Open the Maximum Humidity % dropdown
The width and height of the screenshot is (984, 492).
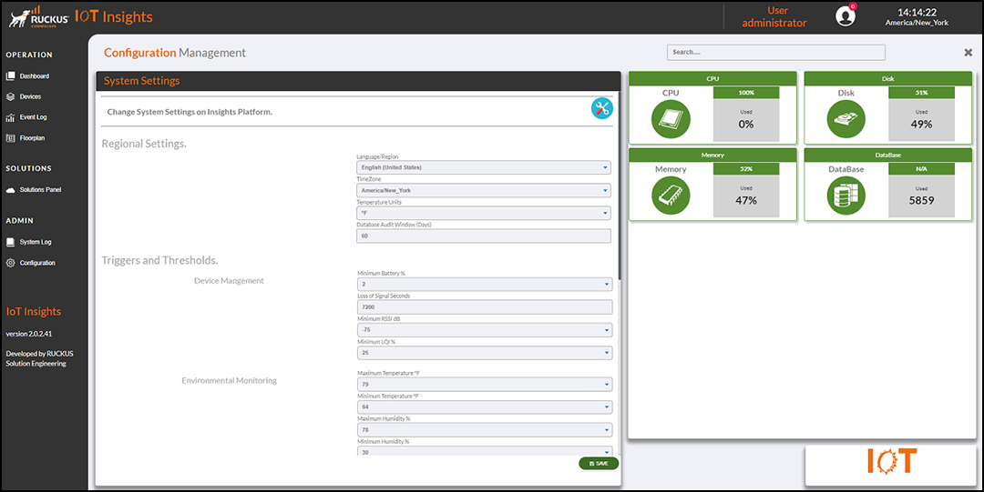485,430
